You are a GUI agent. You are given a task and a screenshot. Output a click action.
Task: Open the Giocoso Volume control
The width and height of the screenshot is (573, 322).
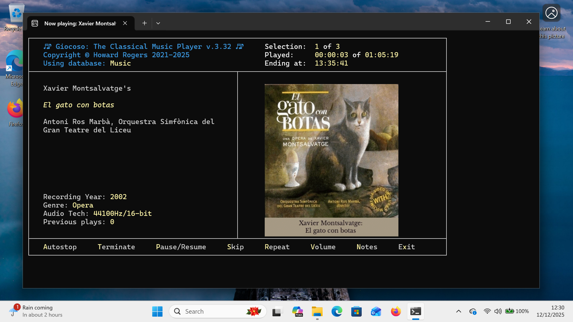click(x=323, y=247)
